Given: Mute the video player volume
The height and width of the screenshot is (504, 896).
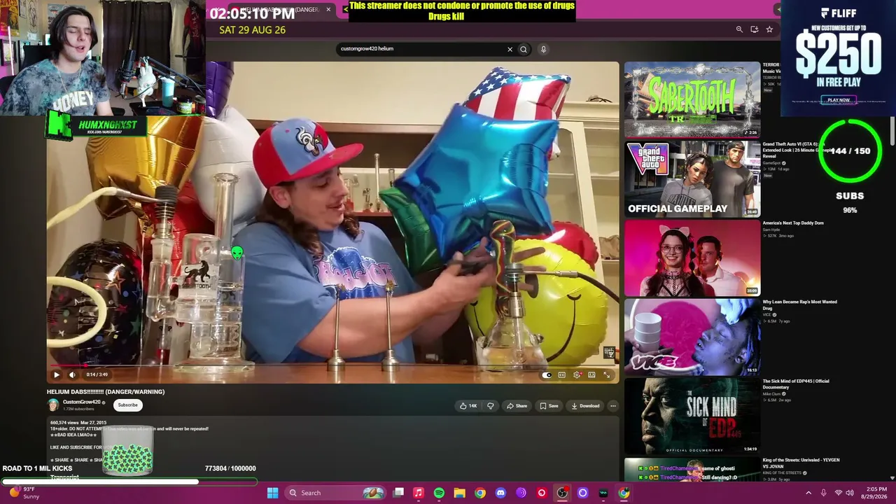Looking at the screenshot, I should click(72, 374).
